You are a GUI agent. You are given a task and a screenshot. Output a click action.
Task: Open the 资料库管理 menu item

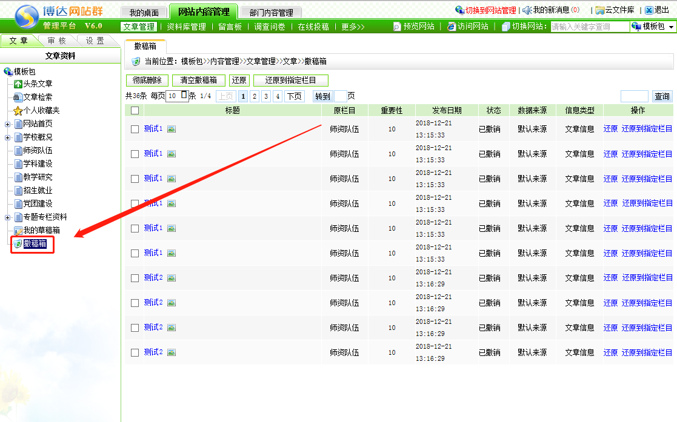(186, 27)
